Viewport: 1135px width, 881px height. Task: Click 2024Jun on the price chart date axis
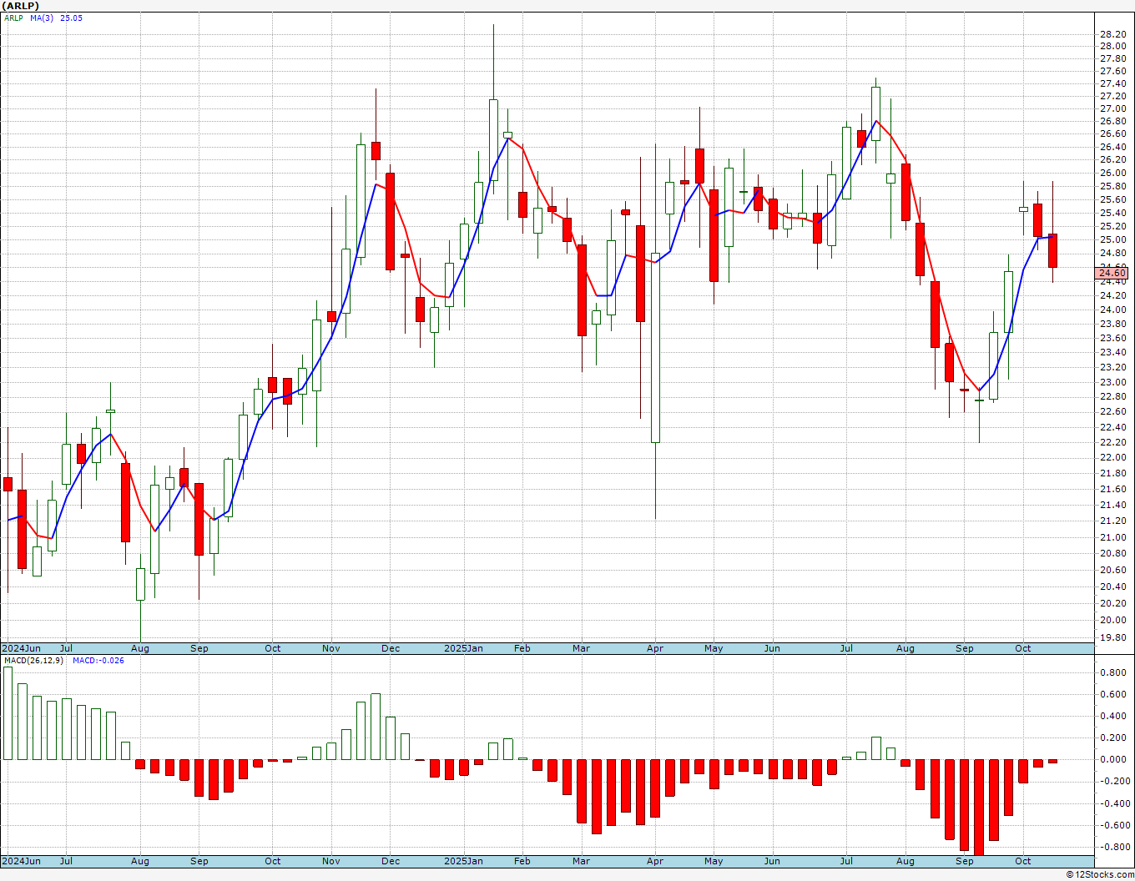click(x=21, y=648)
